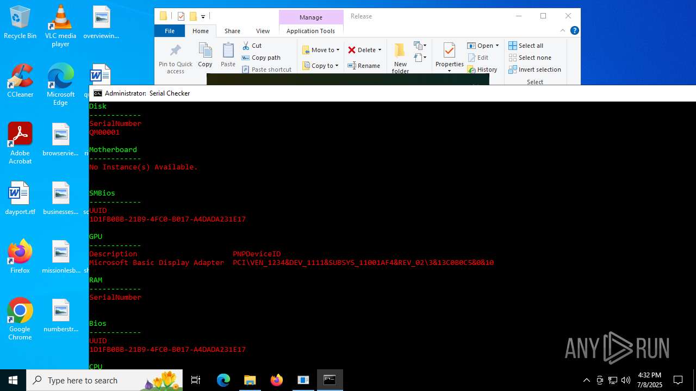Select browservie... image file on desktop
696x391 pixels.
(60, 140)
